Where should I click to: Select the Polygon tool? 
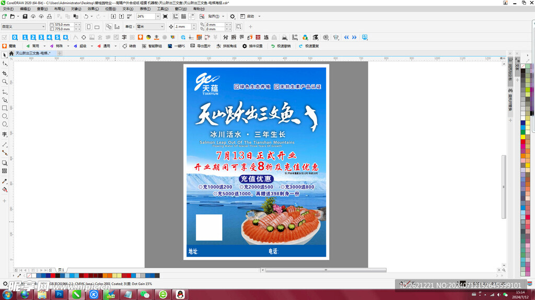[4, 124]
